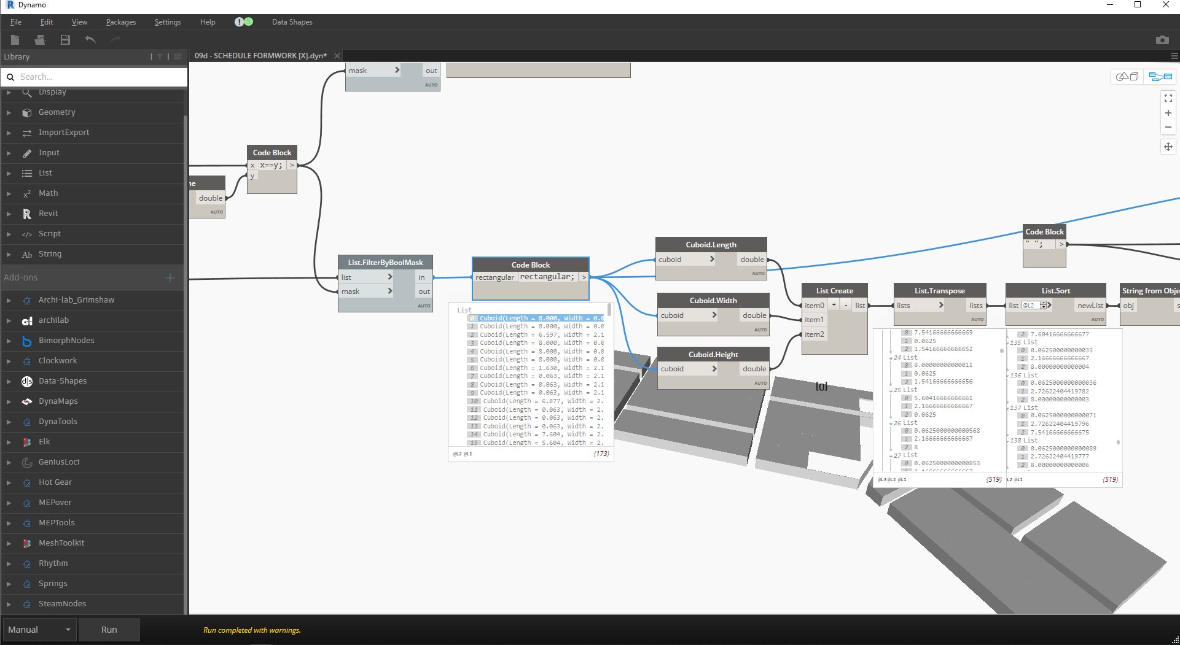Create a new file with the toolbar icon
The image size is (1180, 645).
pos(15,40)
